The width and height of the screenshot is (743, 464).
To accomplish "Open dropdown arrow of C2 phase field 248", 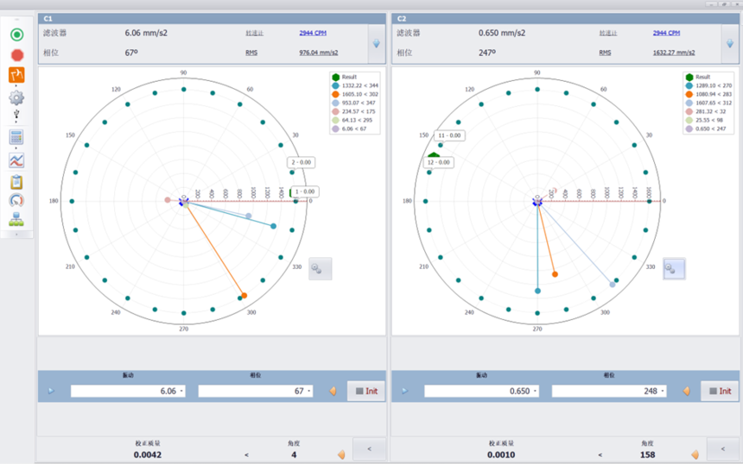I will [663, 392].
